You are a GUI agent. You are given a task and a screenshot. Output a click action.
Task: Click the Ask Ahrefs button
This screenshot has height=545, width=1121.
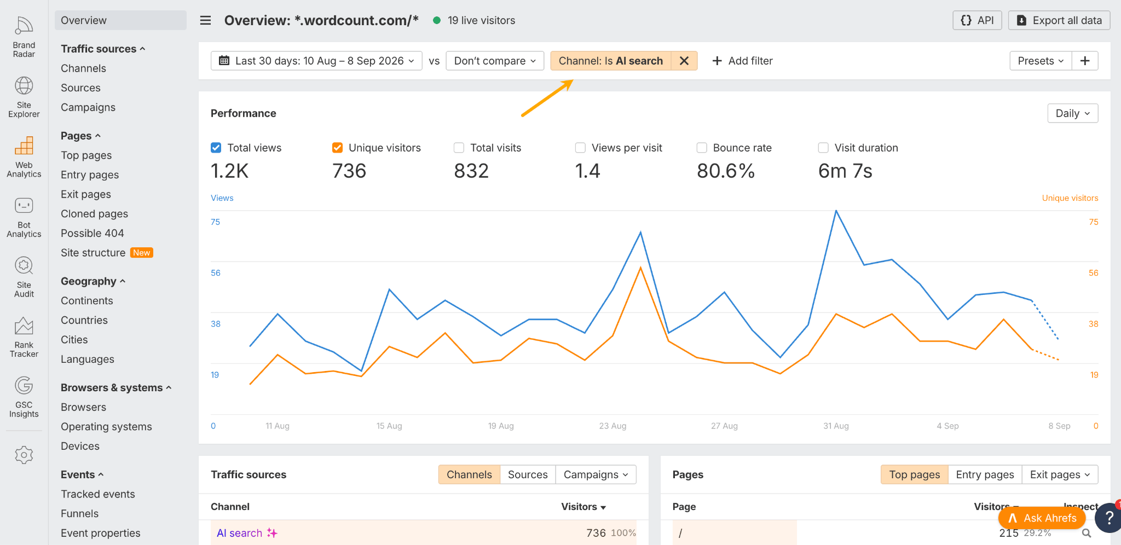tap(1042, 518)
